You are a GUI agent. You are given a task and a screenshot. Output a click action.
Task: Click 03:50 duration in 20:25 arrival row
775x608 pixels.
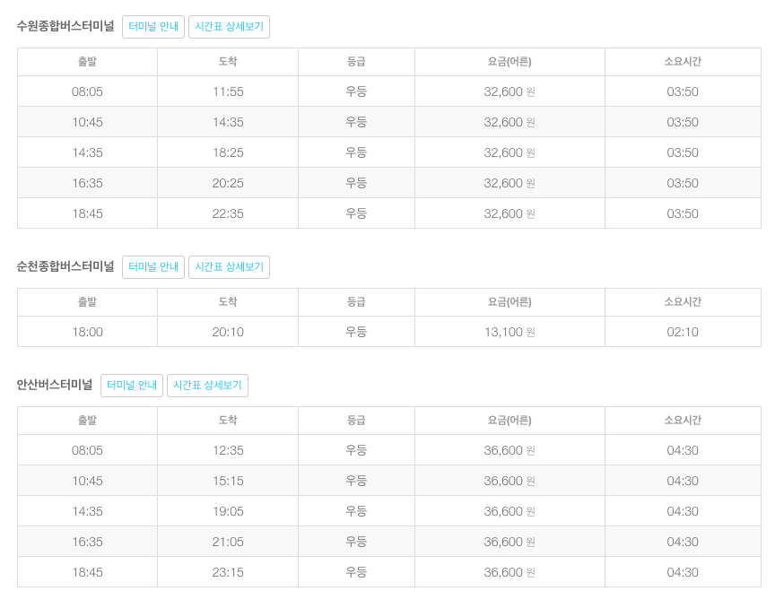tap(683, 184)
